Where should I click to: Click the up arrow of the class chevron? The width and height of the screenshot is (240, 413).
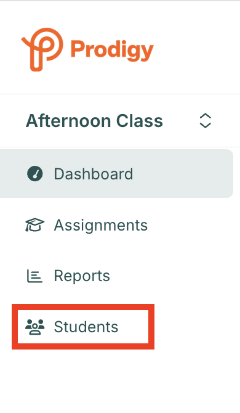(x=206, y=116)
